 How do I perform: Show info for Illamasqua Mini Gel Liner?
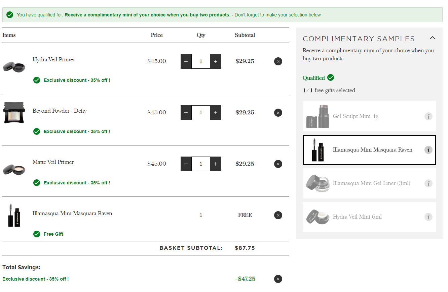[428, 183]
